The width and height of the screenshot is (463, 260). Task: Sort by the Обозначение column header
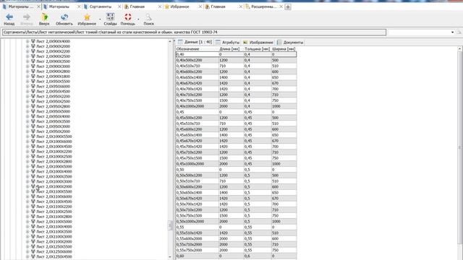click(x=197, y=49)
